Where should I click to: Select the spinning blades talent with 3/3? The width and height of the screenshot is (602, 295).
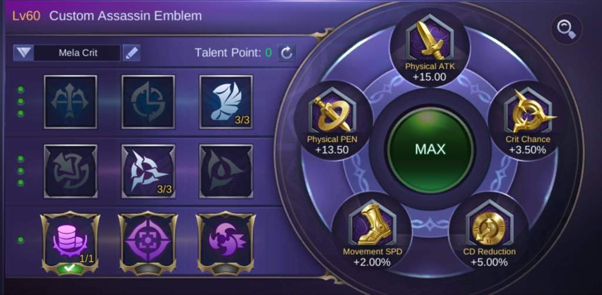pos(148,171)
